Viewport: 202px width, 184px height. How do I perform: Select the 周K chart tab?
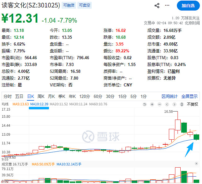pos(41,96)
